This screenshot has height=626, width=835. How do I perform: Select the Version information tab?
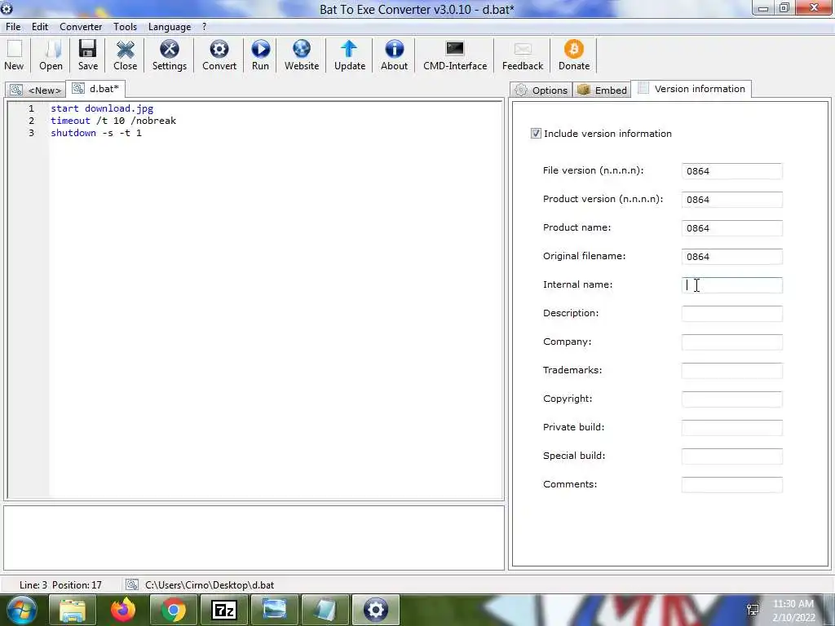[x=691, y=89]
